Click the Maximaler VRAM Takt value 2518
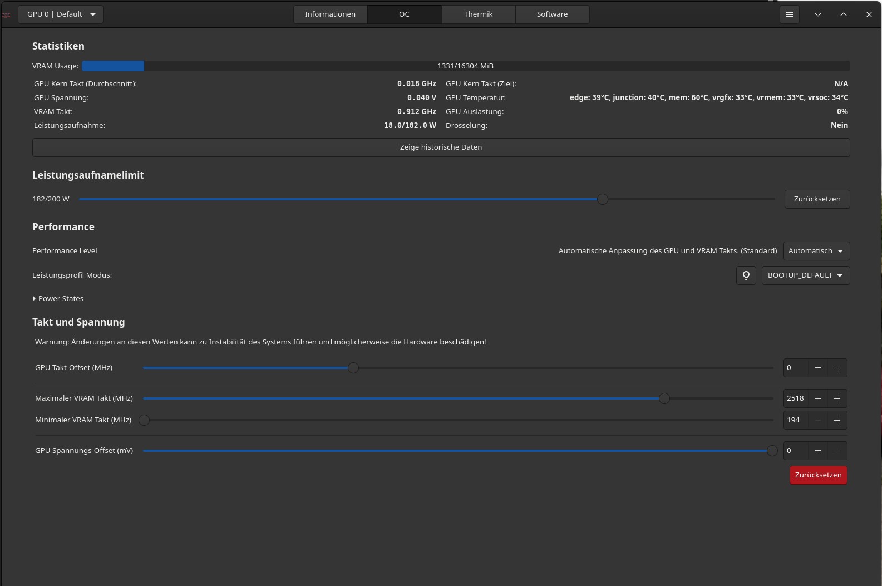The height and width of the screenshot is (586, 882). 795,398
